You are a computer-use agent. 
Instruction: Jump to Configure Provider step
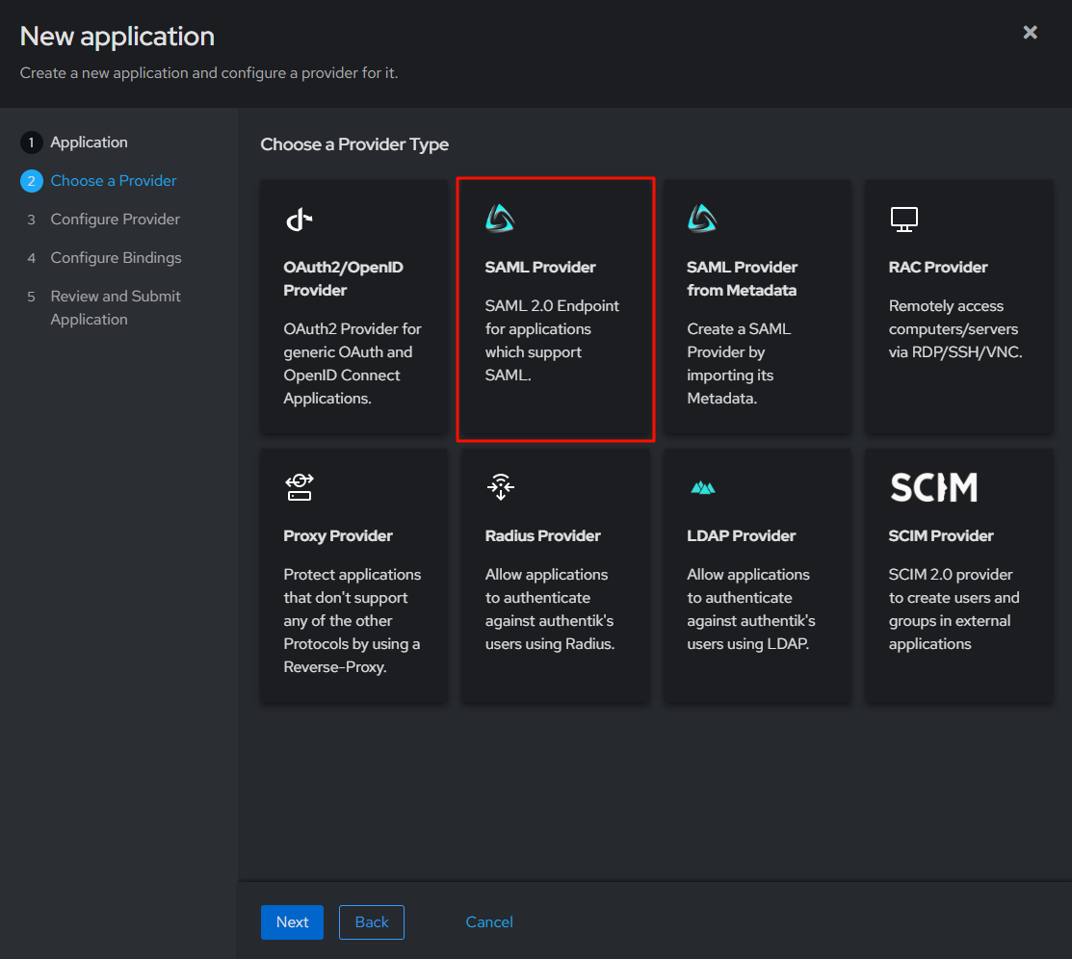coord(115,219)
